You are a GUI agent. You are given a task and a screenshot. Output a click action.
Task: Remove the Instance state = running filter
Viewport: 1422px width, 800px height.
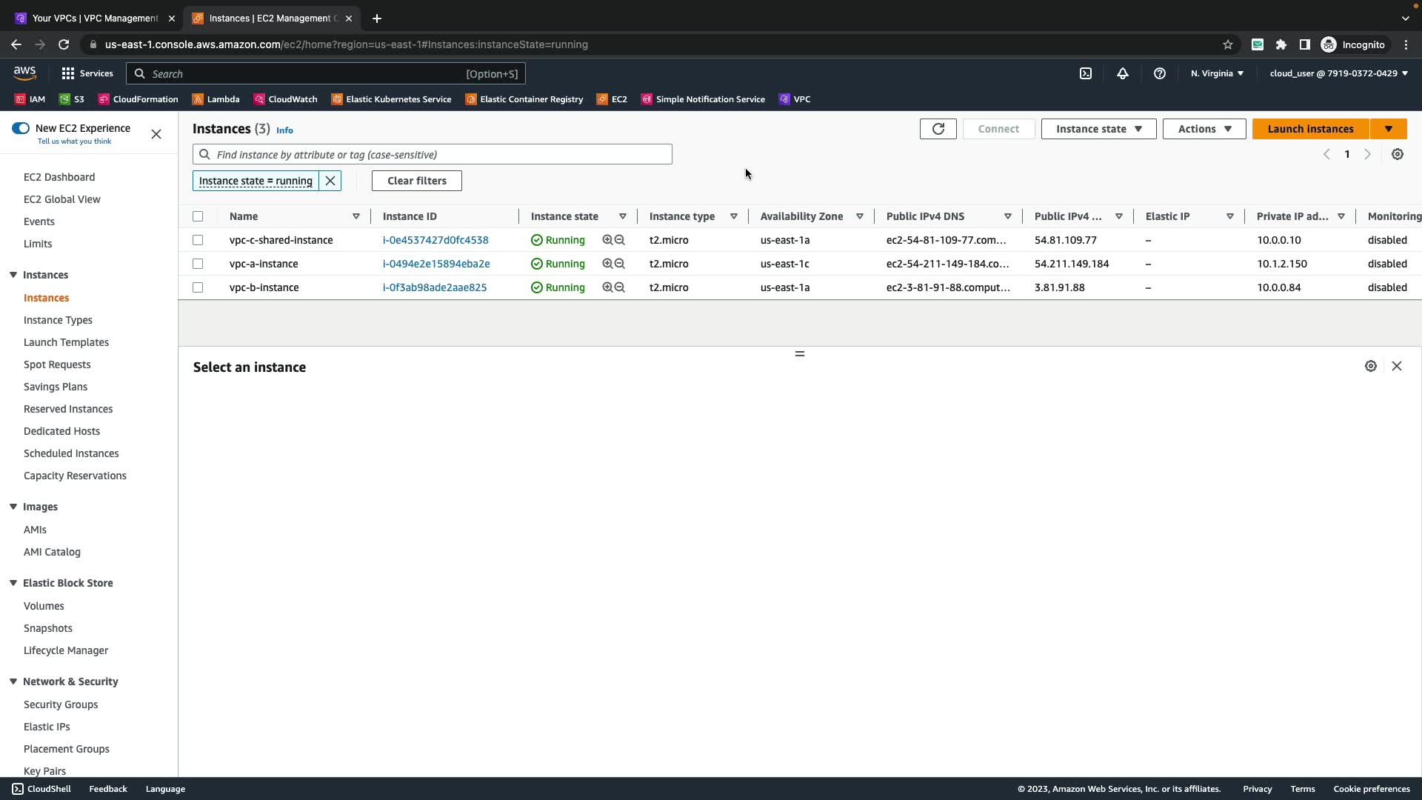click(330, 181)
